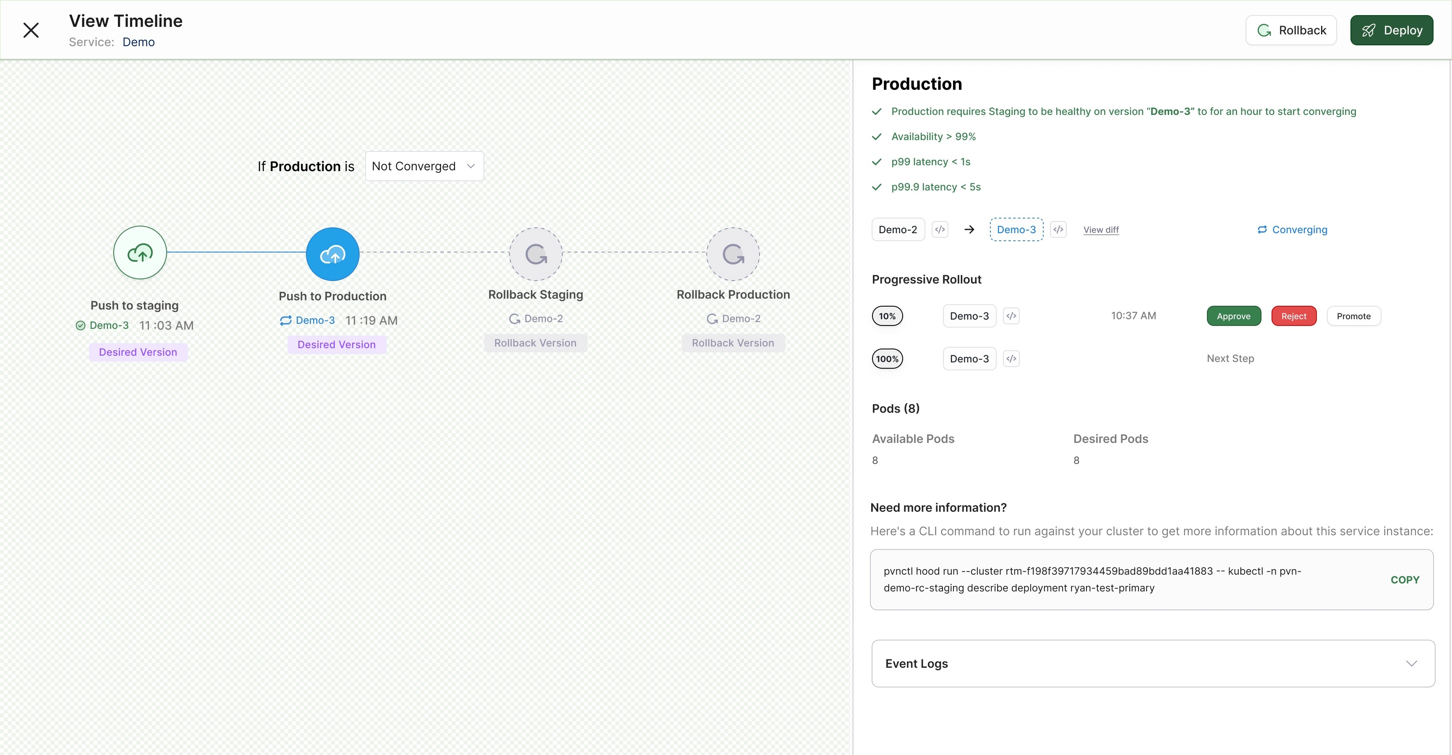The image size is (1452, 755).
Task: Click the Rollback Staging circular icon
Action: point(535,254)
